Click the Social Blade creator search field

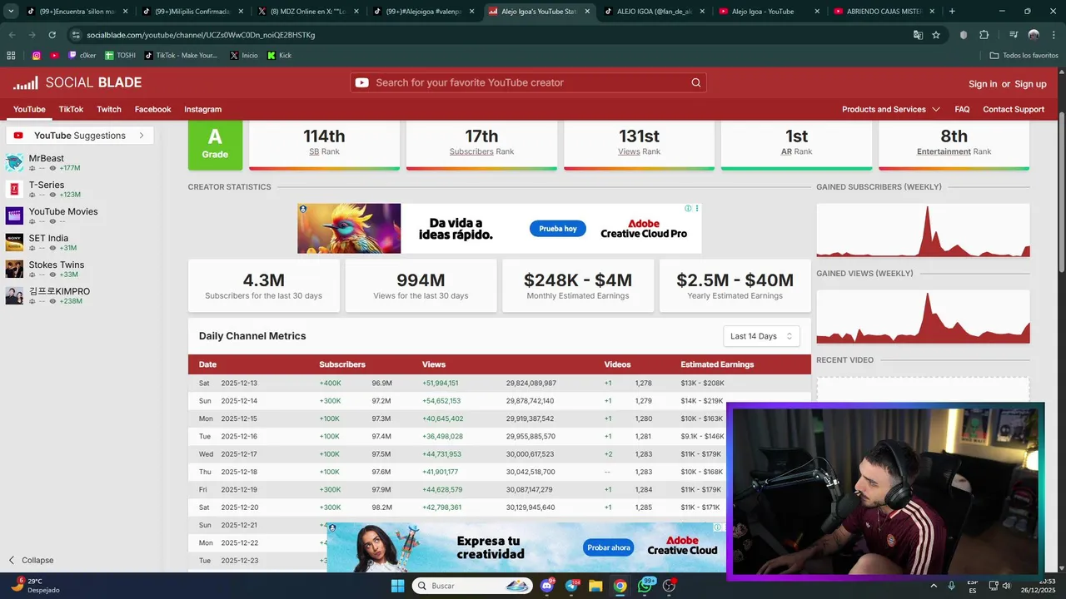528,82
